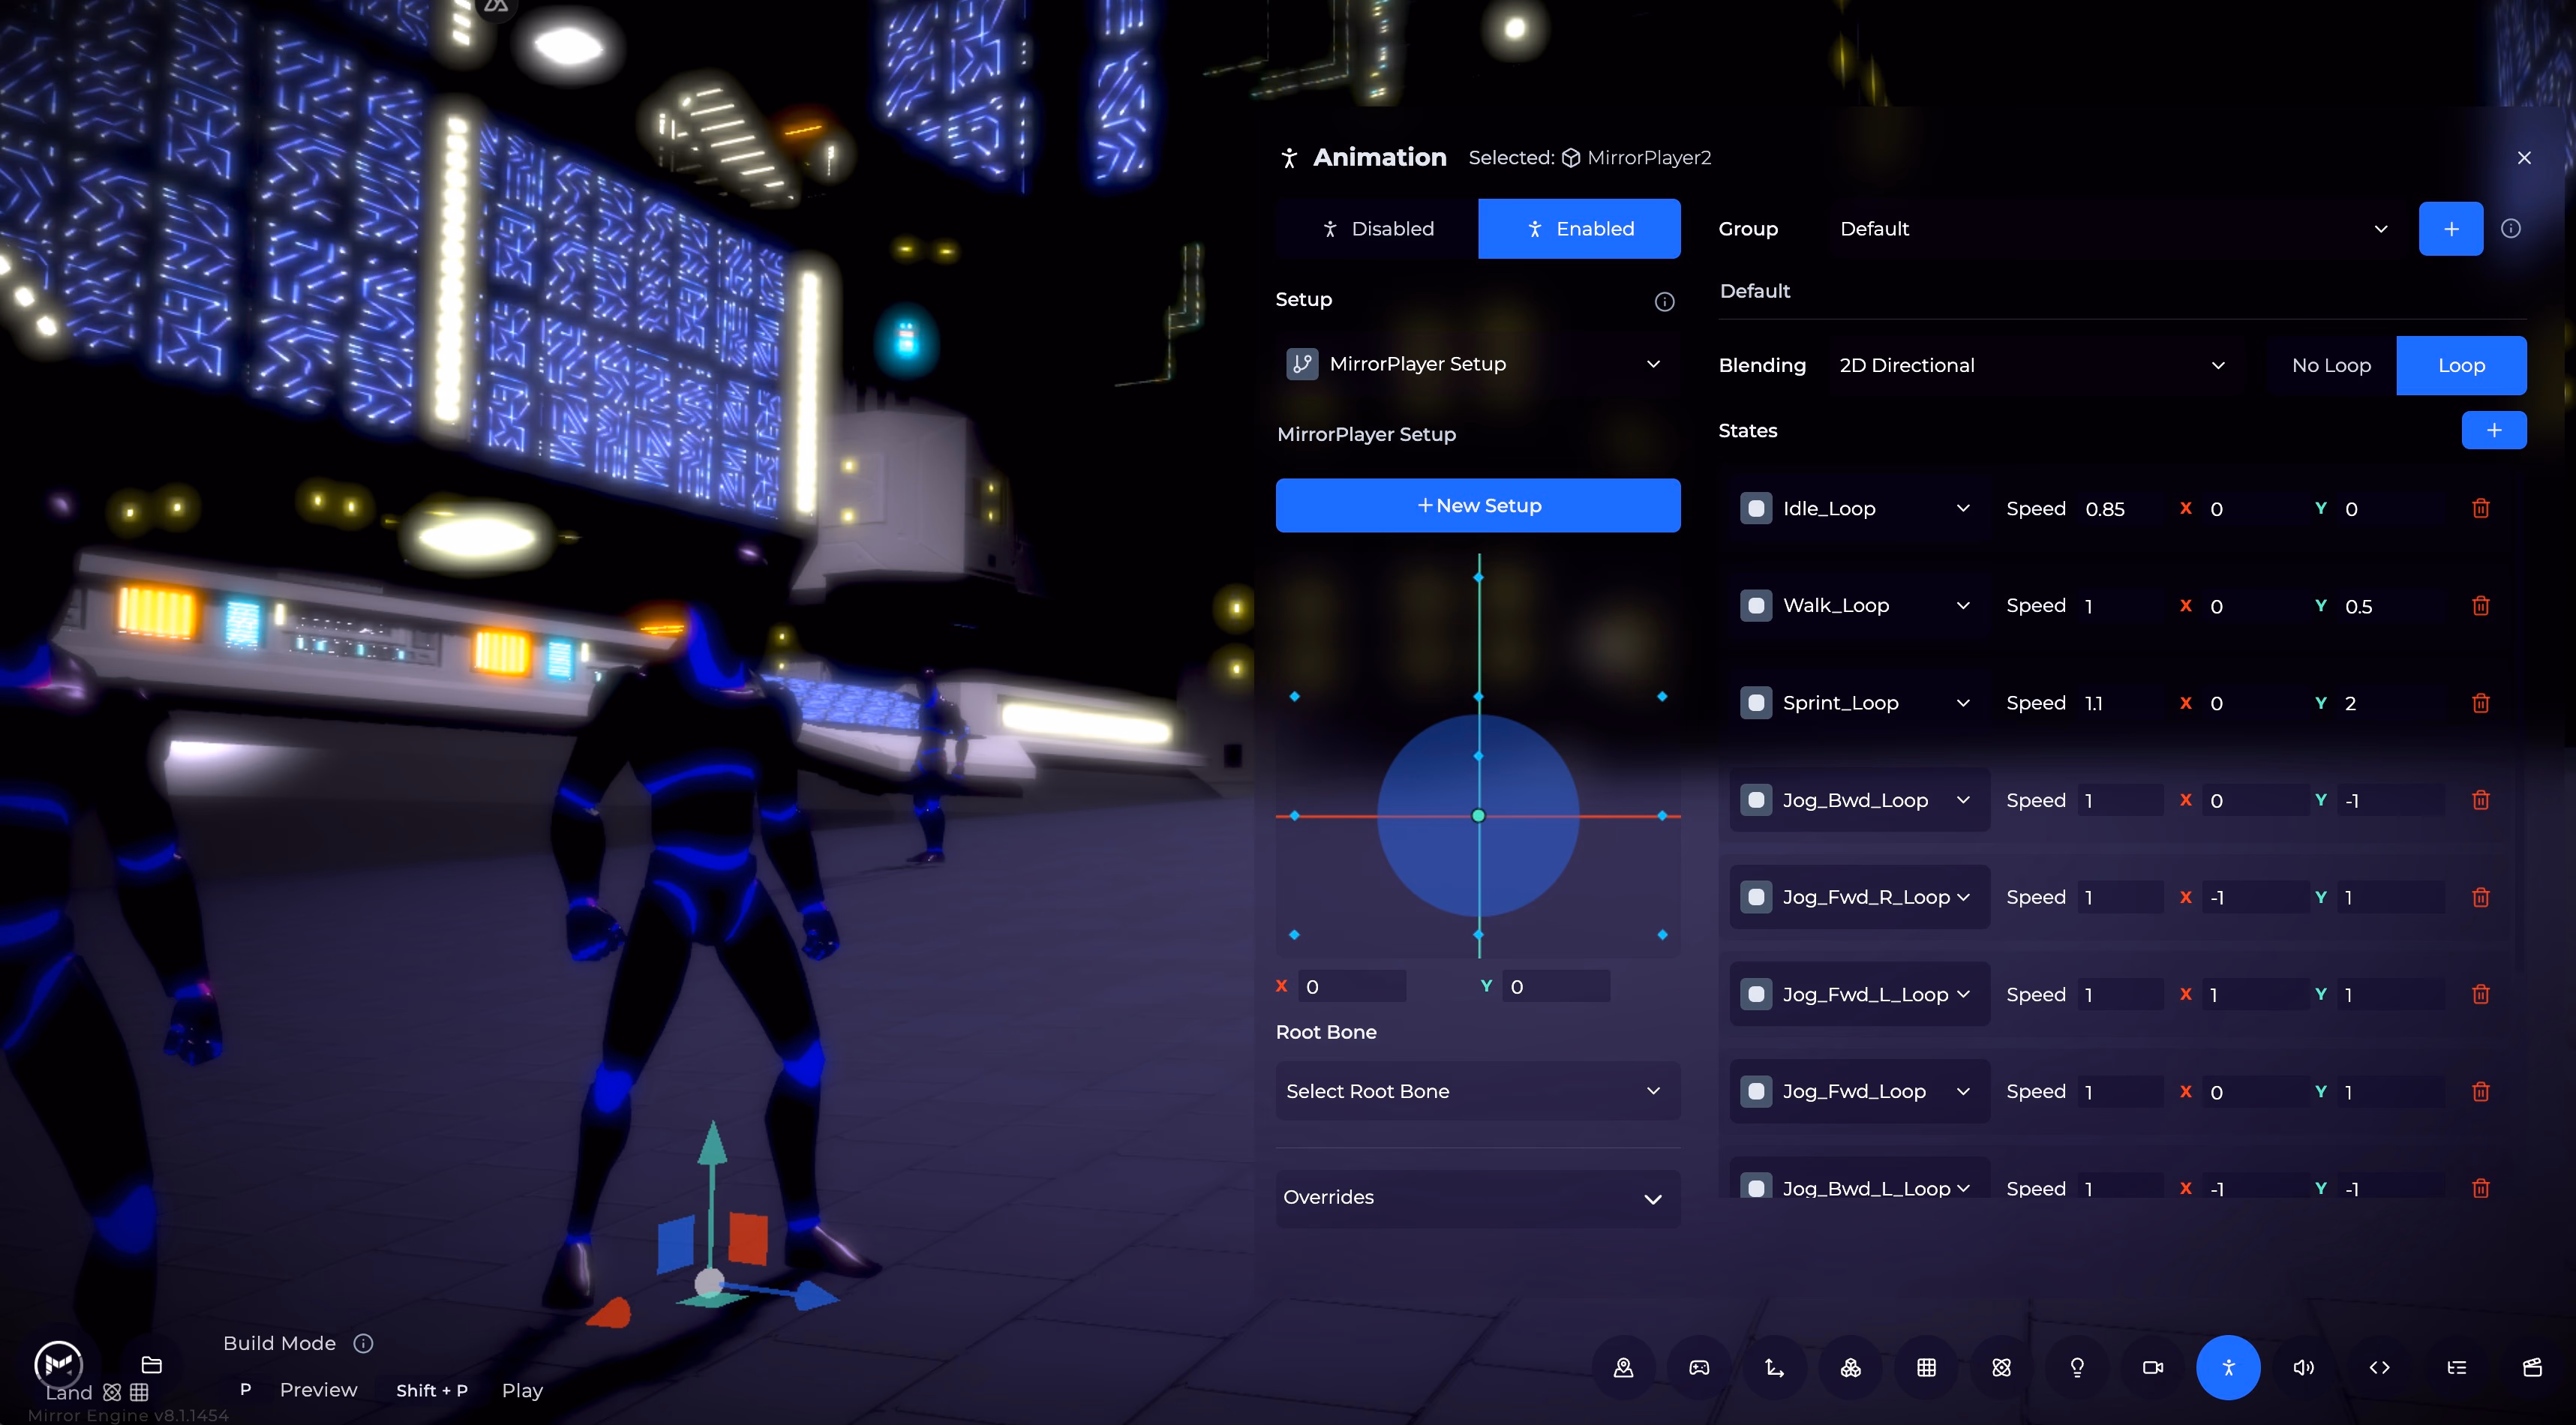This screenshot has height=1425, width=2576.
Task: Open the code script panel icon
Action: [2380, 1367]
